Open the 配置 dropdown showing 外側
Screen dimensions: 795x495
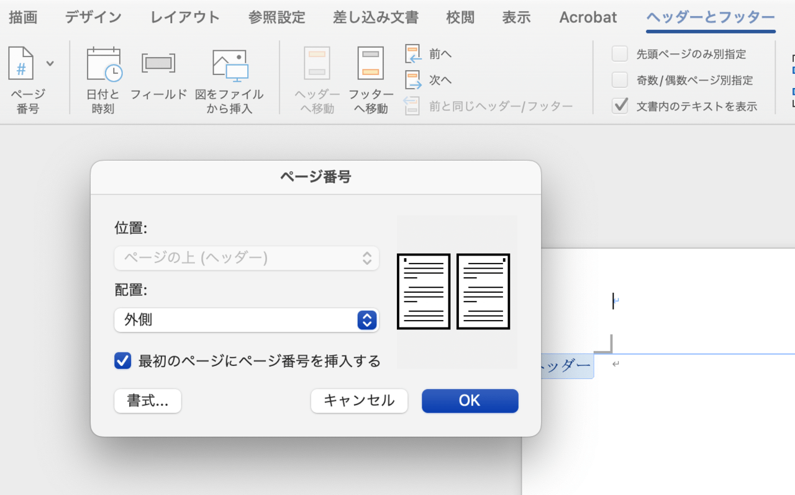(x=247, y=320)
